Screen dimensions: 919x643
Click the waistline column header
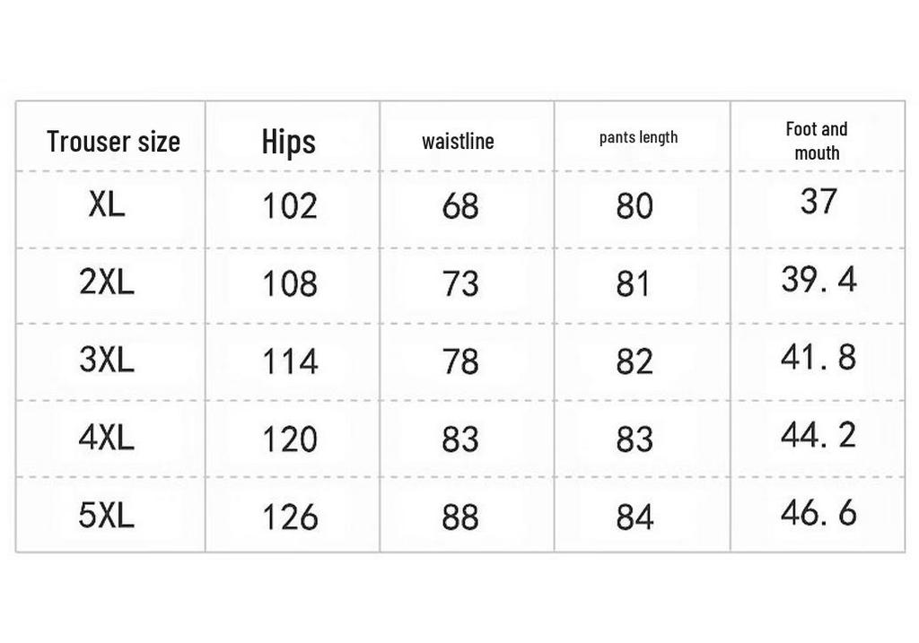tap(458, 141)
